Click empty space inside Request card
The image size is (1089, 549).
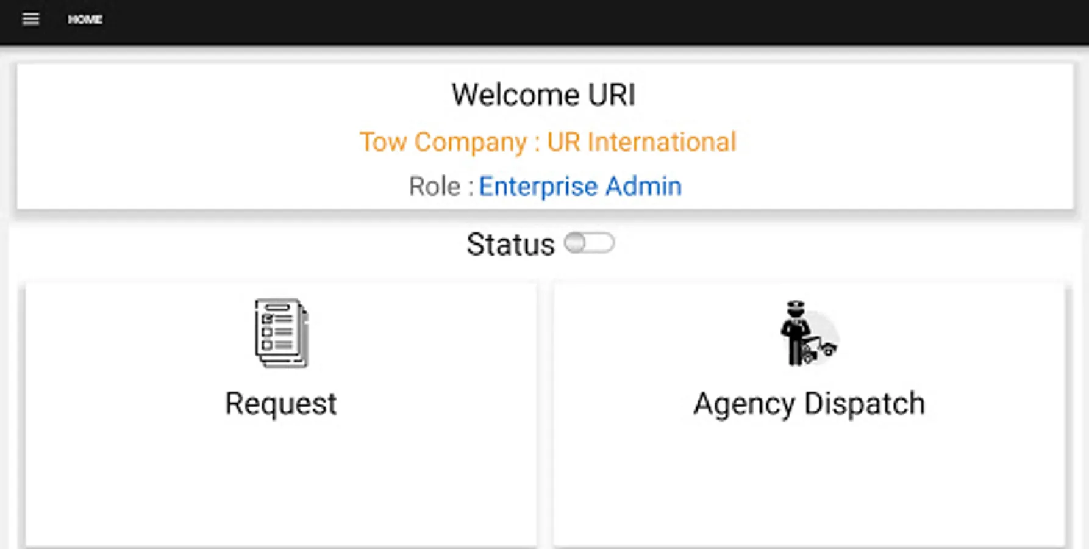click(280, 488)
